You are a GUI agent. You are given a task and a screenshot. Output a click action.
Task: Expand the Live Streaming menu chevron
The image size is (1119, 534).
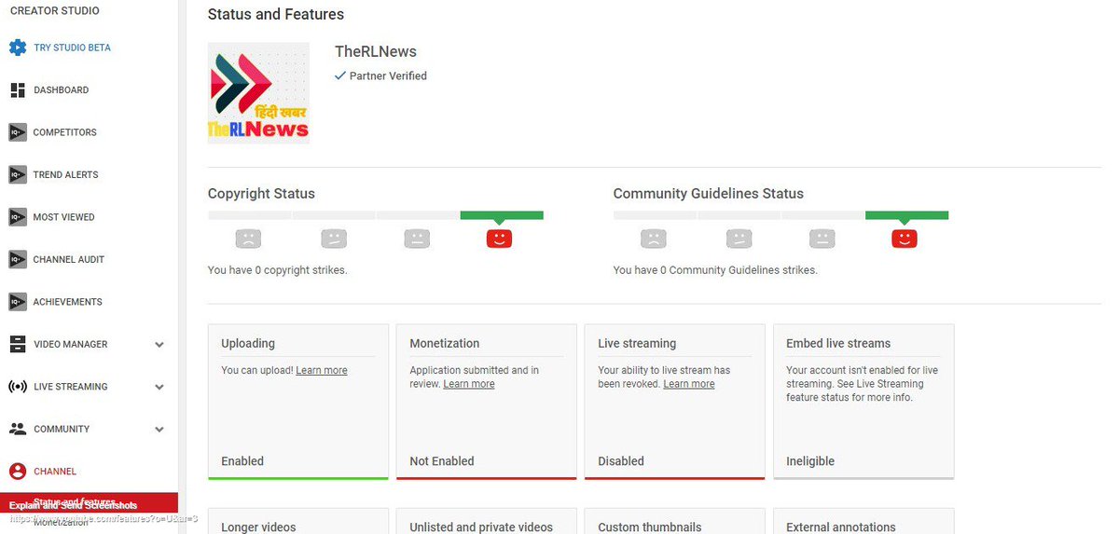pos(159,387)
